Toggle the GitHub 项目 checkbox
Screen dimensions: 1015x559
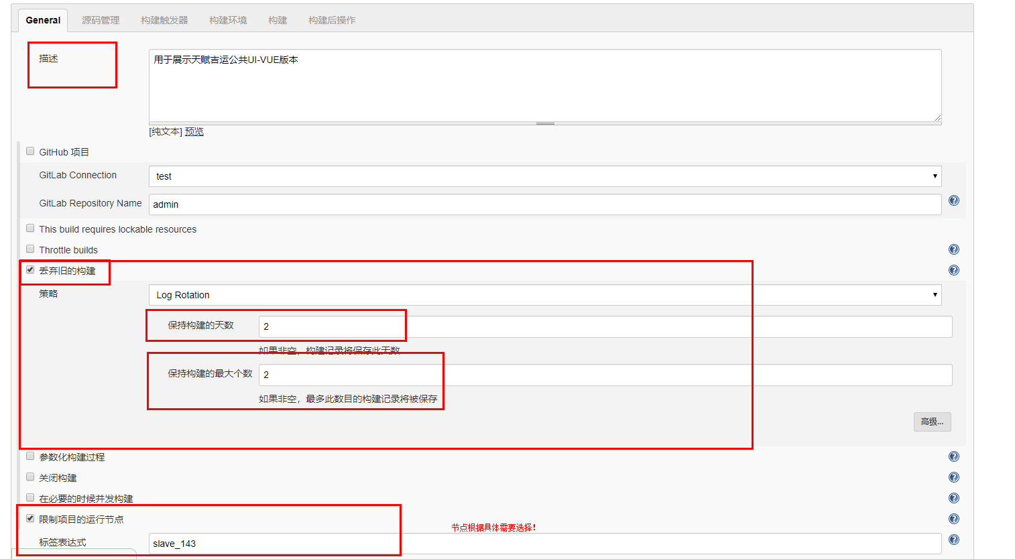pyautogui.click(x=30, y=151)
